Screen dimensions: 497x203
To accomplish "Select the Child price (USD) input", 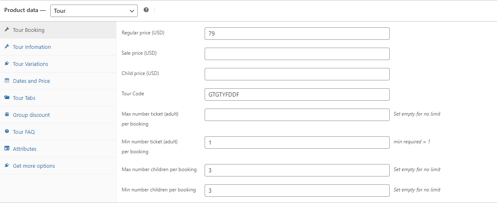I will click(297, 74).
